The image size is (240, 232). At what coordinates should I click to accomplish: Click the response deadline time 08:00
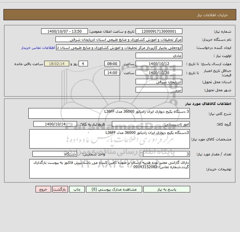(112, 64)
